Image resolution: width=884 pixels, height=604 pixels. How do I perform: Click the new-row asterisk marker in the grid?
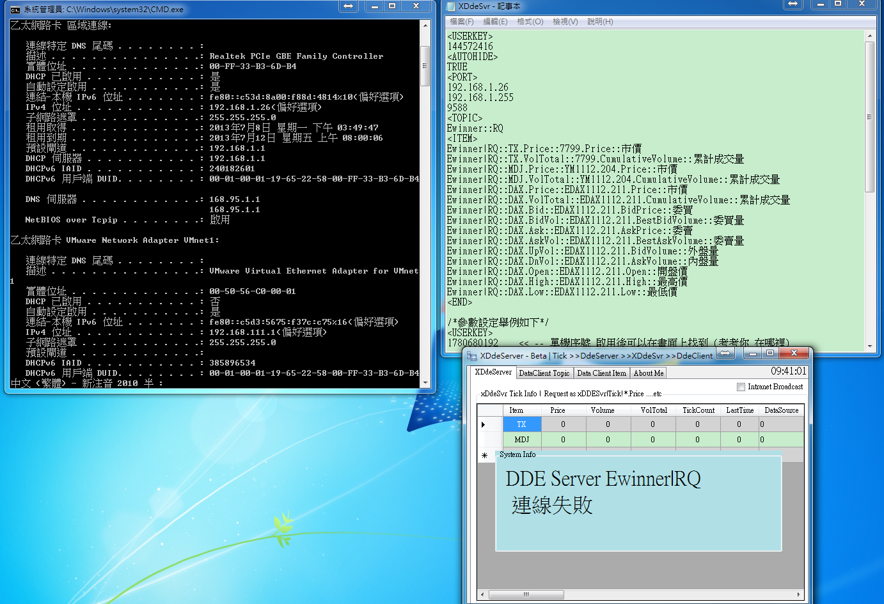point(484,455)
